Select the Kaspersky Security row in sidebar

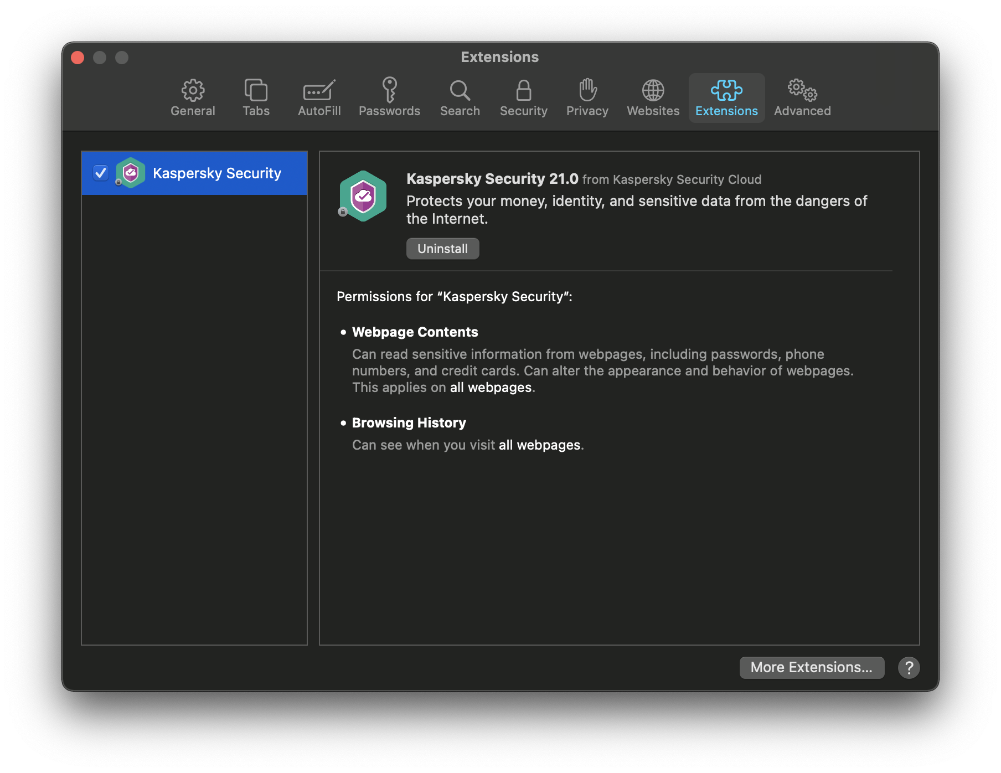[x=194, y=173]
